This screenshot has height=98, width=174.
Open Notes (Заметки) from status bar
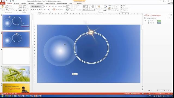click(126, 94)
